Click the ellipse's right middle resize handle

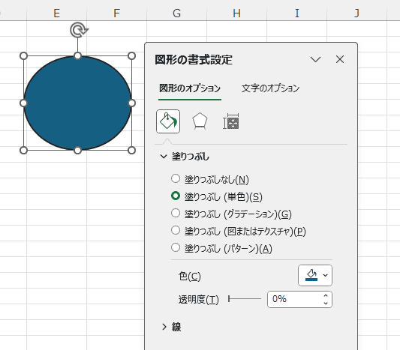click(x=131, y=103)
